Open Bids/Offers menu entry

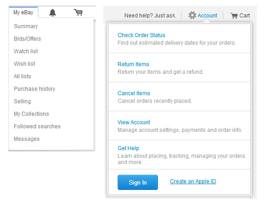[27, 39]
